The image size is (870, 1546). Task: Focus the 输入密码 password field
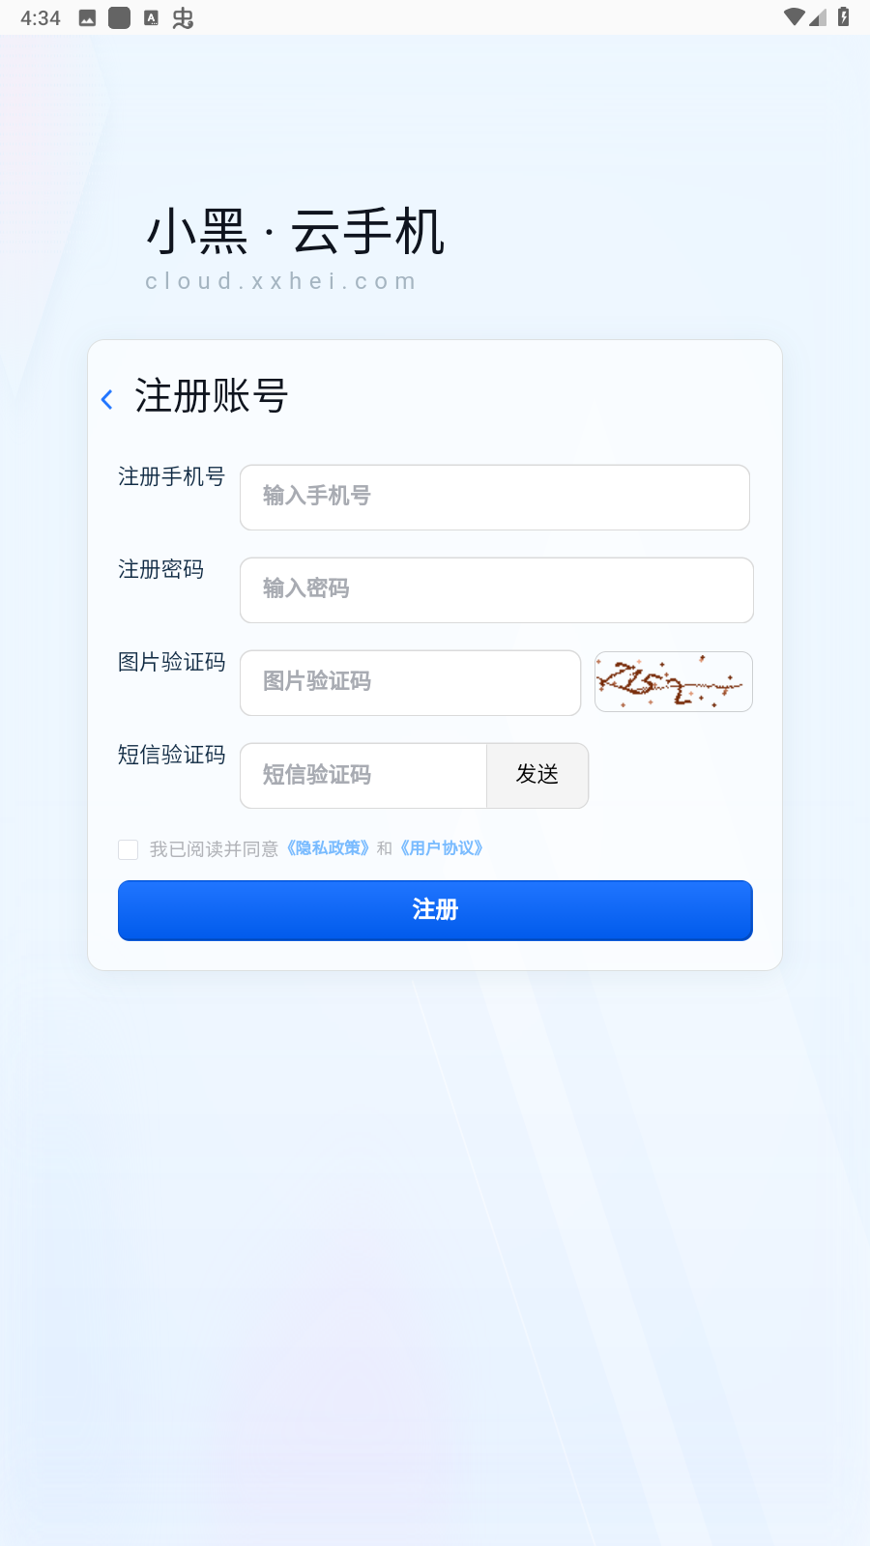pyautogui.click(x=497, y=590)
